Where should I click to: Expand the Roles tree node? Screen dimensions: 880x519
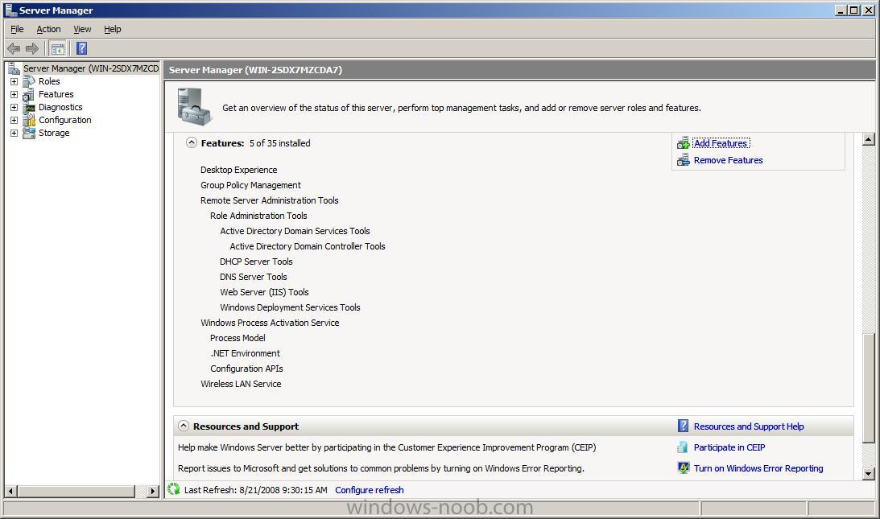tap(14, 81)
